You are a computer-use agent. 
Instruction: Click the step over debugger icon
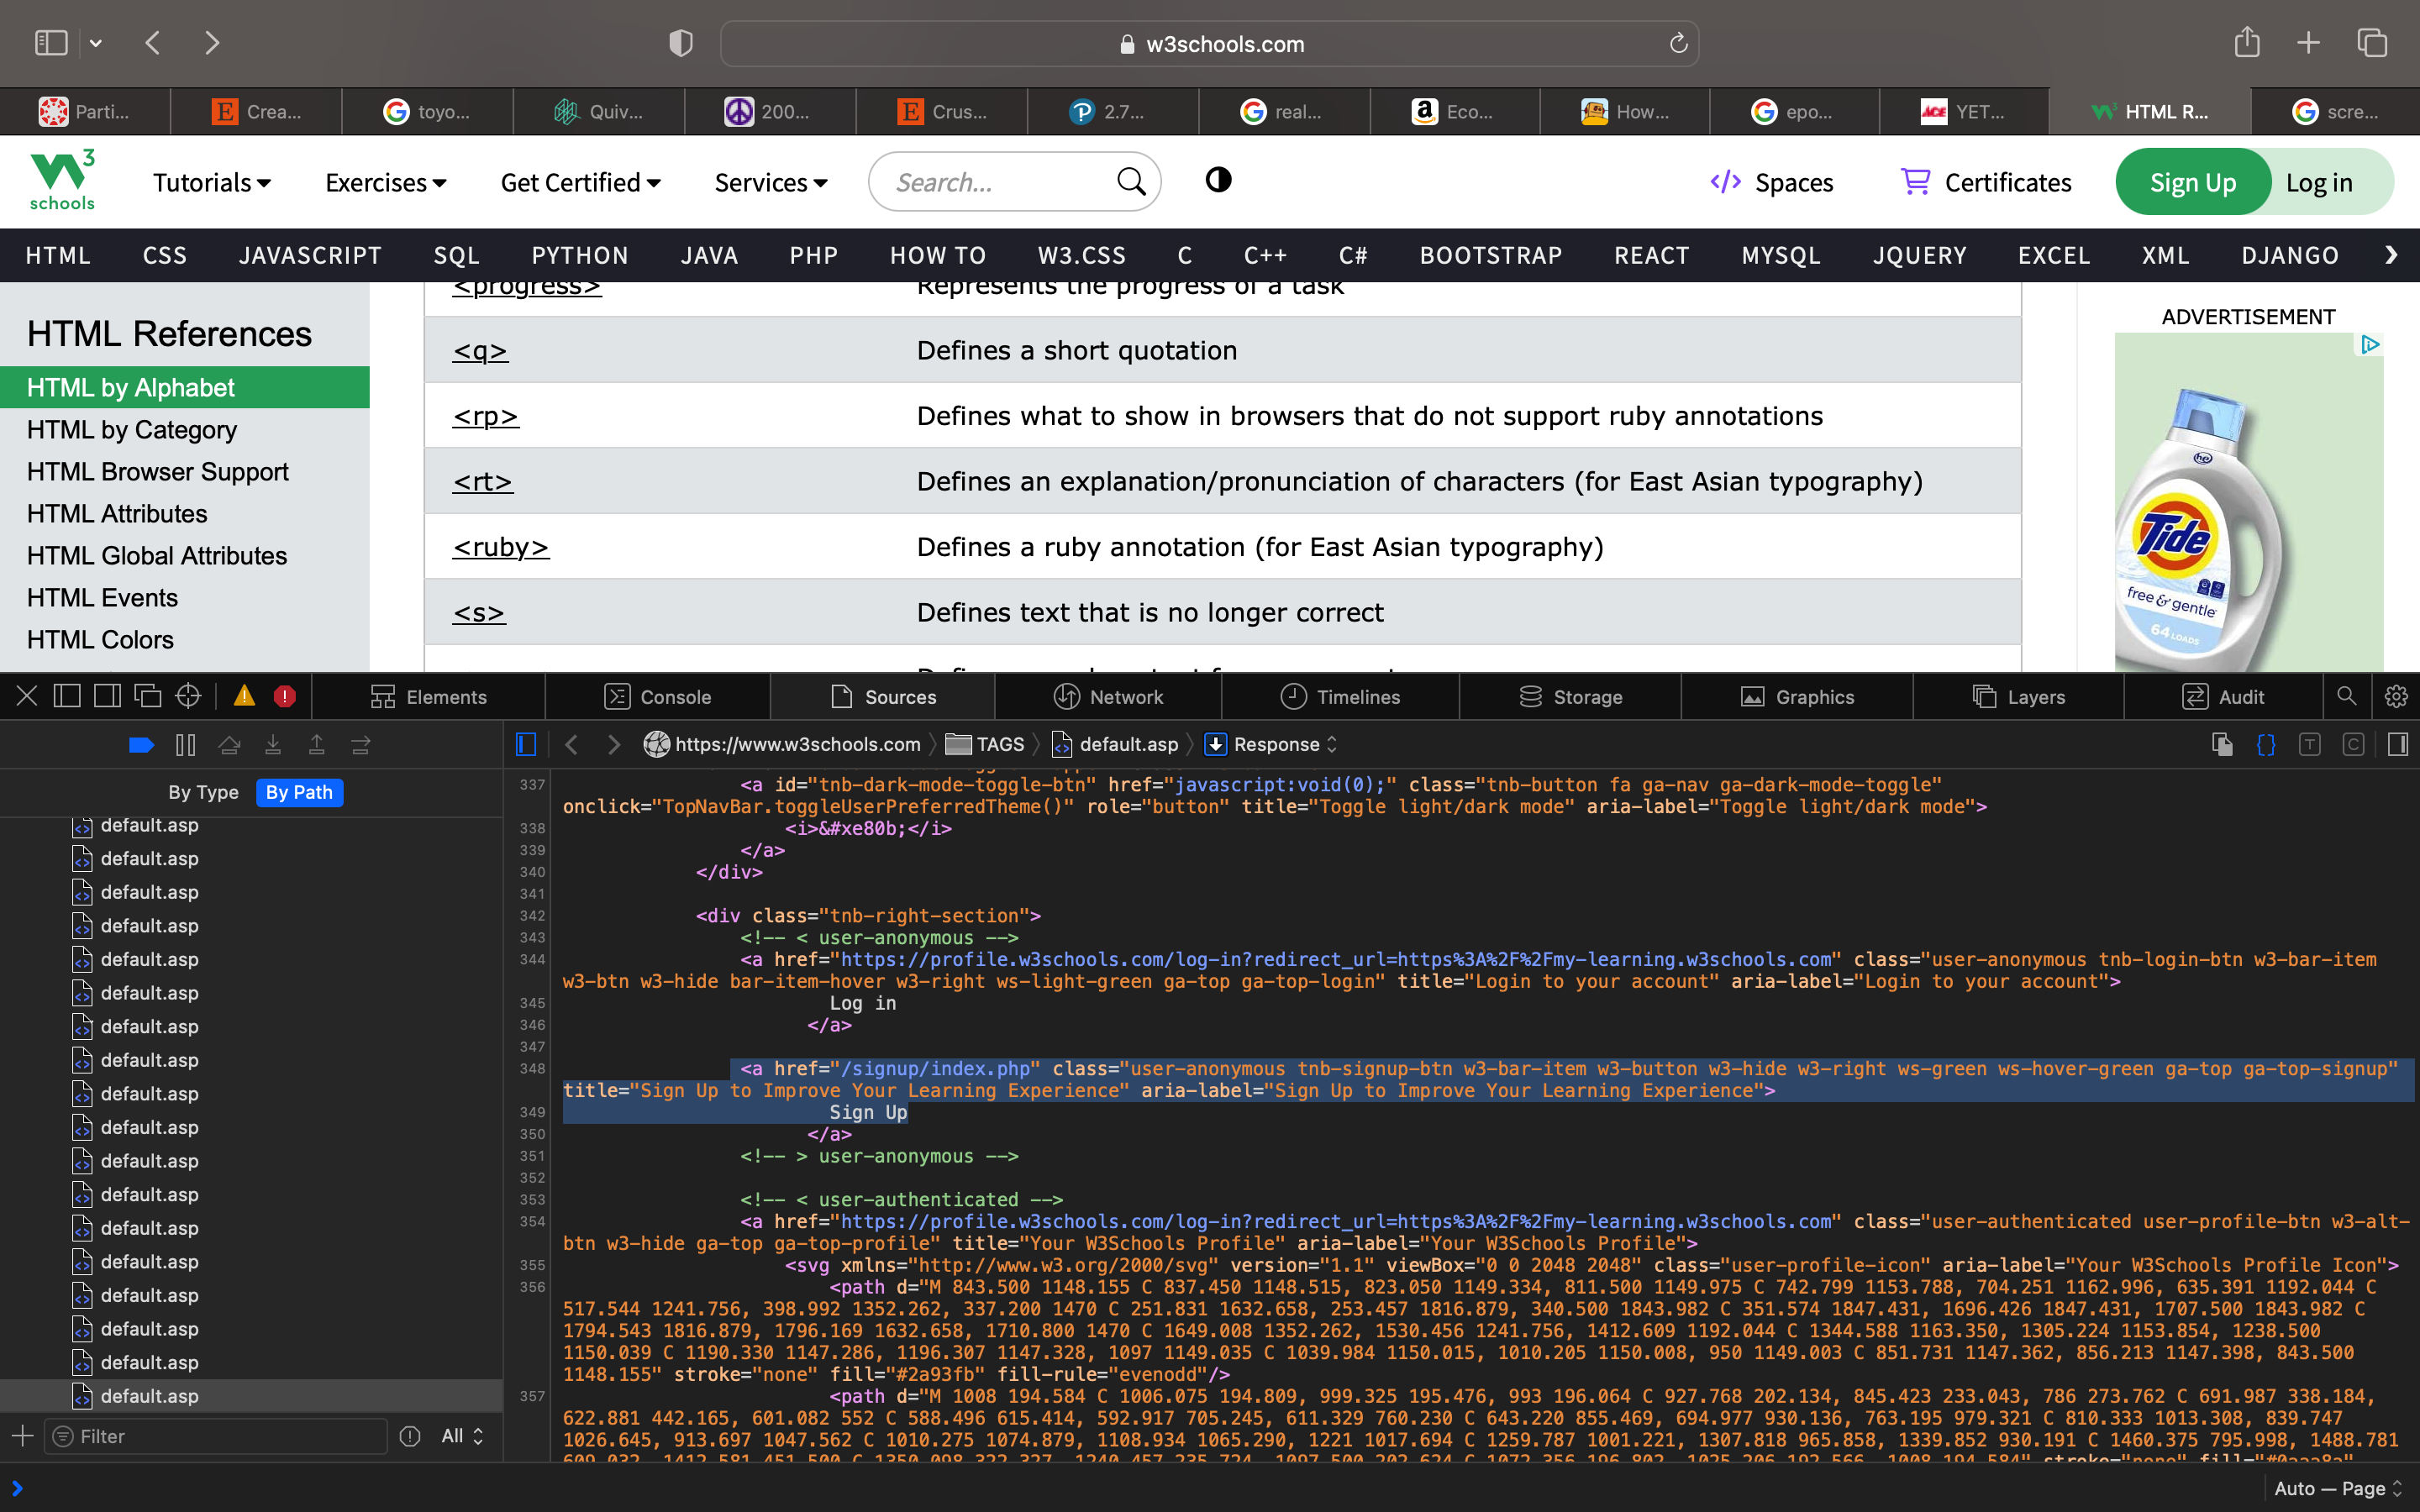tap(229, 745)
